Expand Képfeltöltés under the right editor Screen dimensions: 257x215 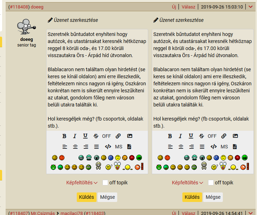click(x=187, y=183)
